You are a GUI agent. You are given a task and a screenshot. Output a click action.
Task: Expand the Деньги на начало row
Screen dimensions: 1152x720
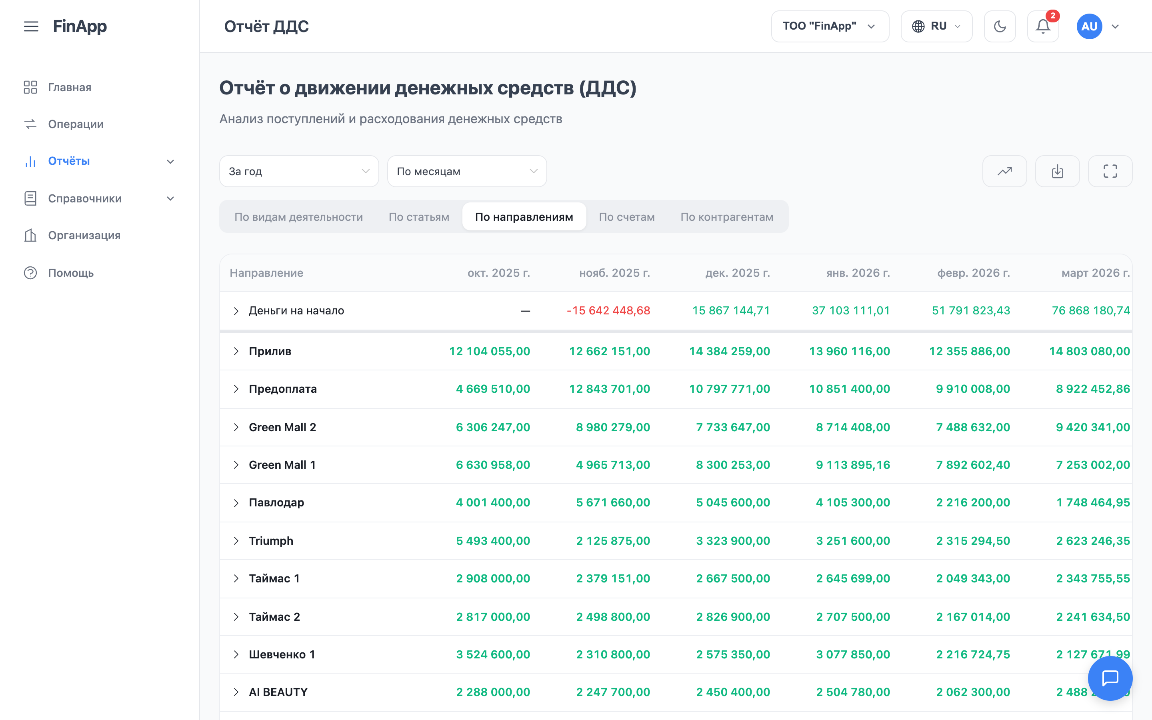[236, 311]
